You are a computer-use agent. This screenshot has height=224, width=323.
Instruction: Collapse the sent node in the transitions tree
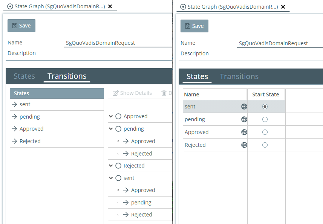[x=111, y=178]
